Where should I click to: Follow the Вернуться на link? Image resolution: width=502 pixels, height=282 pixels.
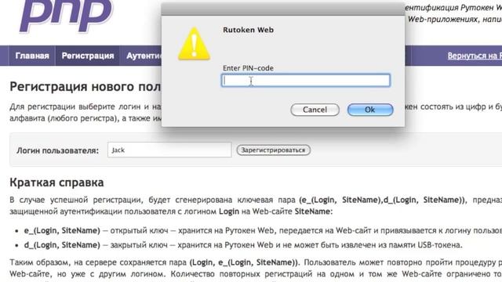click(475, 56)
